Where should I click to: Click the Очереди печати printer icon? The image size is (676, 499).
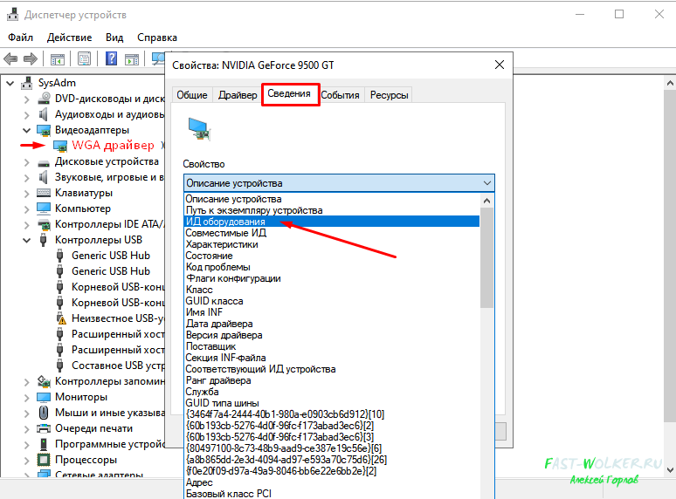44,428
